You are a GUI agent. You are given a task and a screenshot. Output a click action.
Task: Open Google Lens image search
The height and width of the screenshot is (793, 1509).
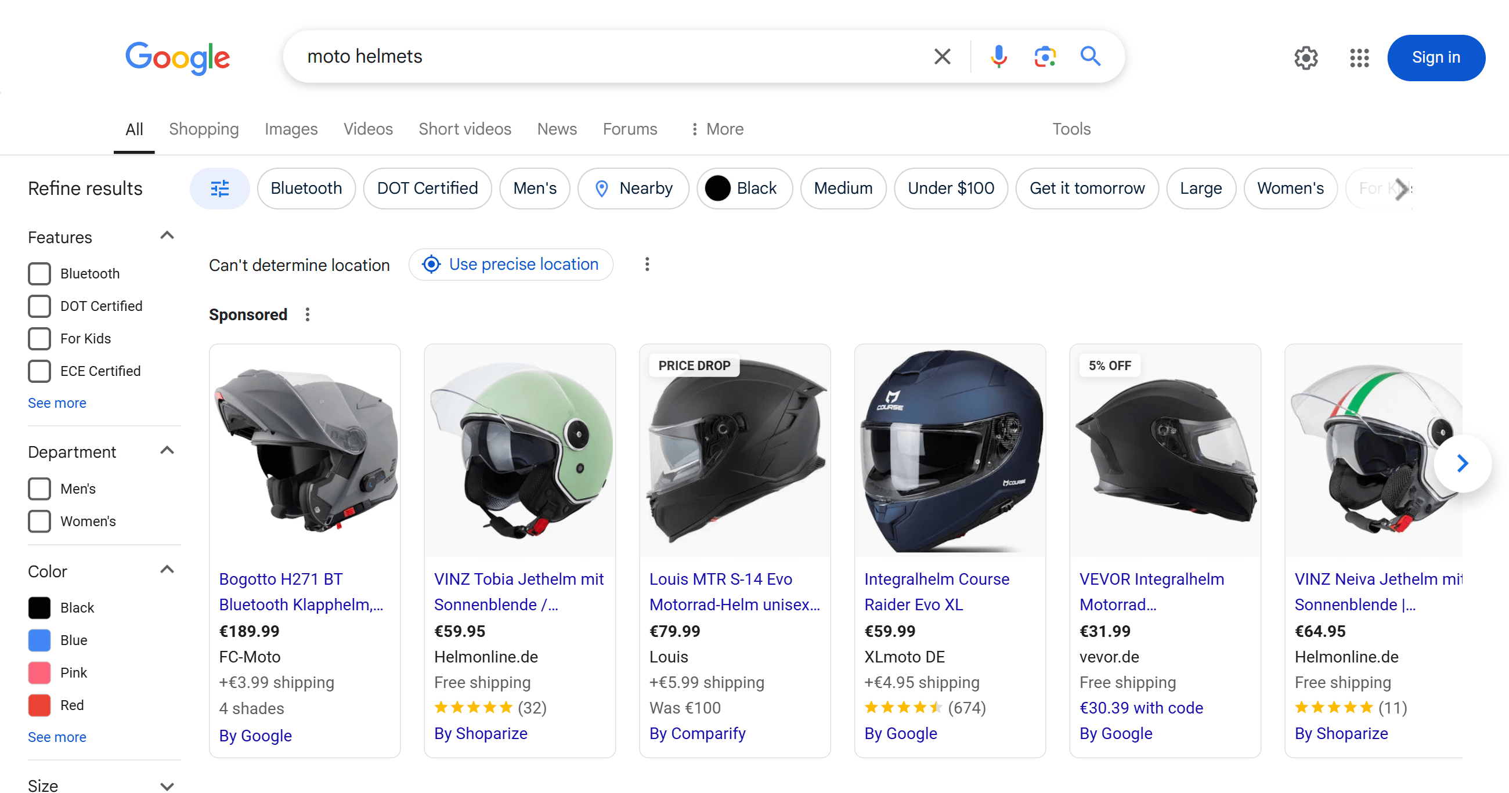click(x=1045, y=57)
